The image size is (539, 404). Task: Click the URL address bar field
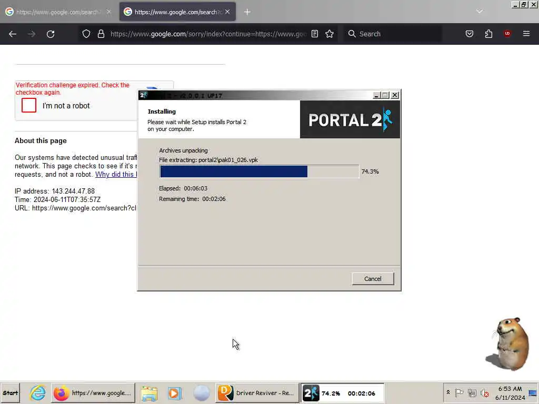point(208,34)
